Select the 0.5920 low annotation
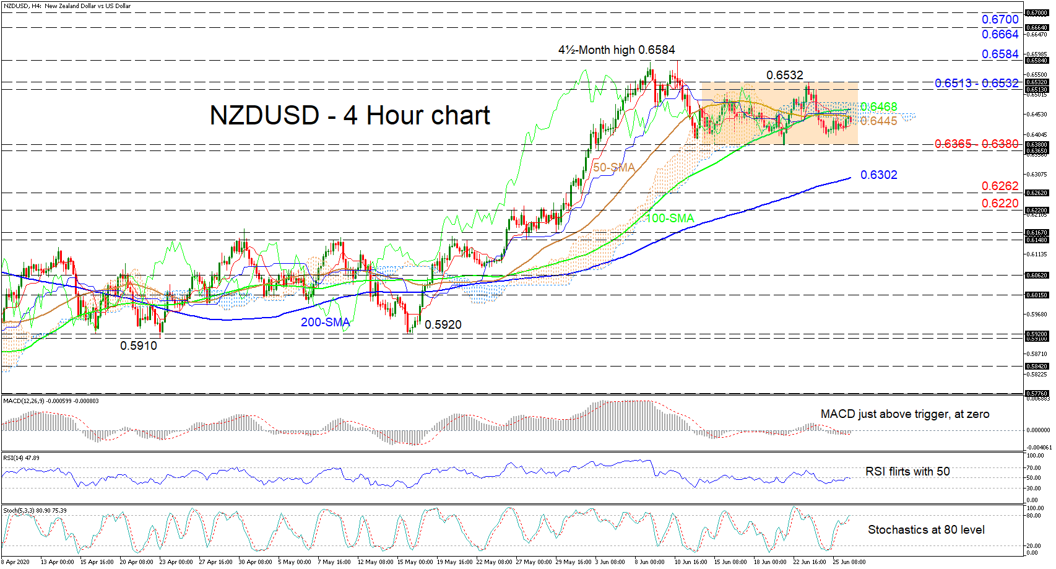This screenshot has width=1056, height=569. [443, 324]
